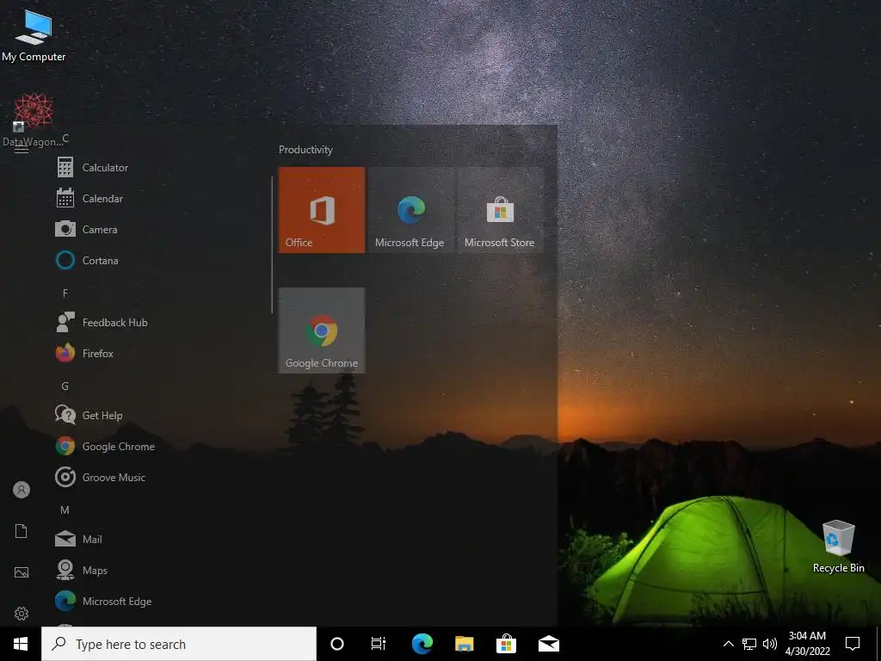Open Cortana circle on taskbar
Image resolution: width=881 pixels, height=661 pixels.
pos(337,644)
